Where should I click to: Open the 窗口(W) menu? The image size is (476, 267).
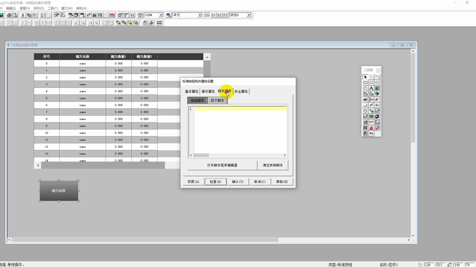pyautogui.click(x=67, y=8)
